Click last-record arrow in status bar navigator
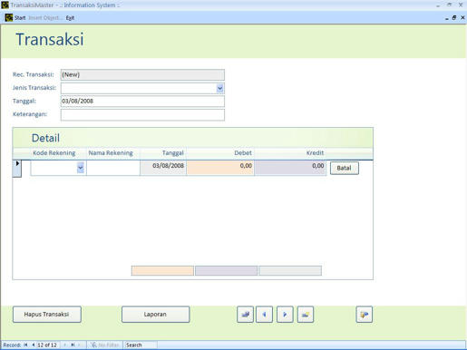 (x=73, y=345)
